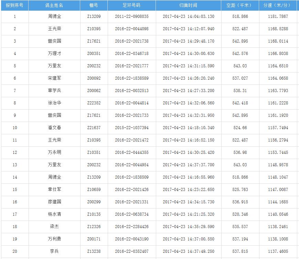
Task: Select owner 徐治华 in the table
Action: [x=54, y=103]
